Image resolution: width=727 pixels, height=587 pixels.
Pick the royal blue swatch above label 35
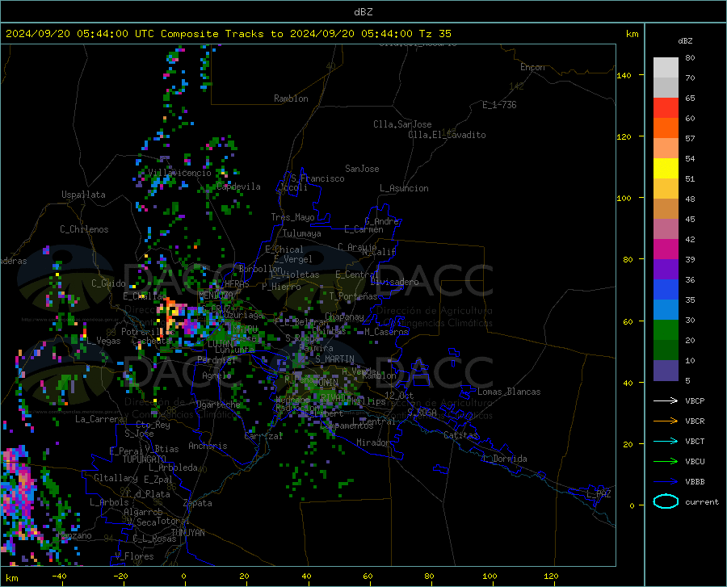click(x=666, y=290)
